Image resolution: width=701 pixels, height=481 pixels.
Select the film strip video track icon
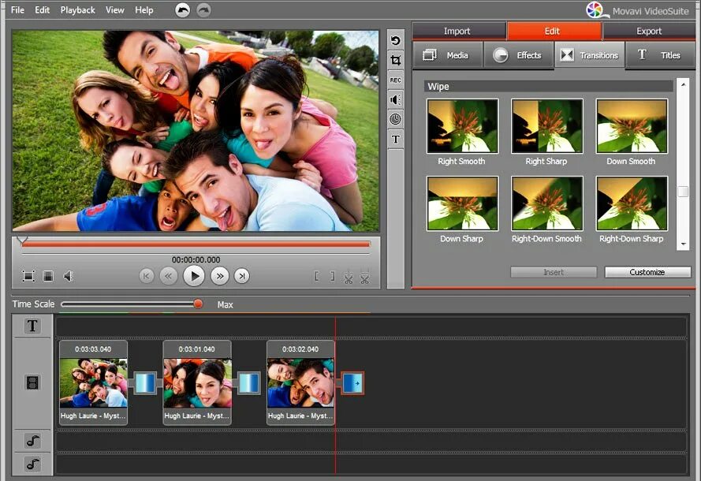pos(32,382)
